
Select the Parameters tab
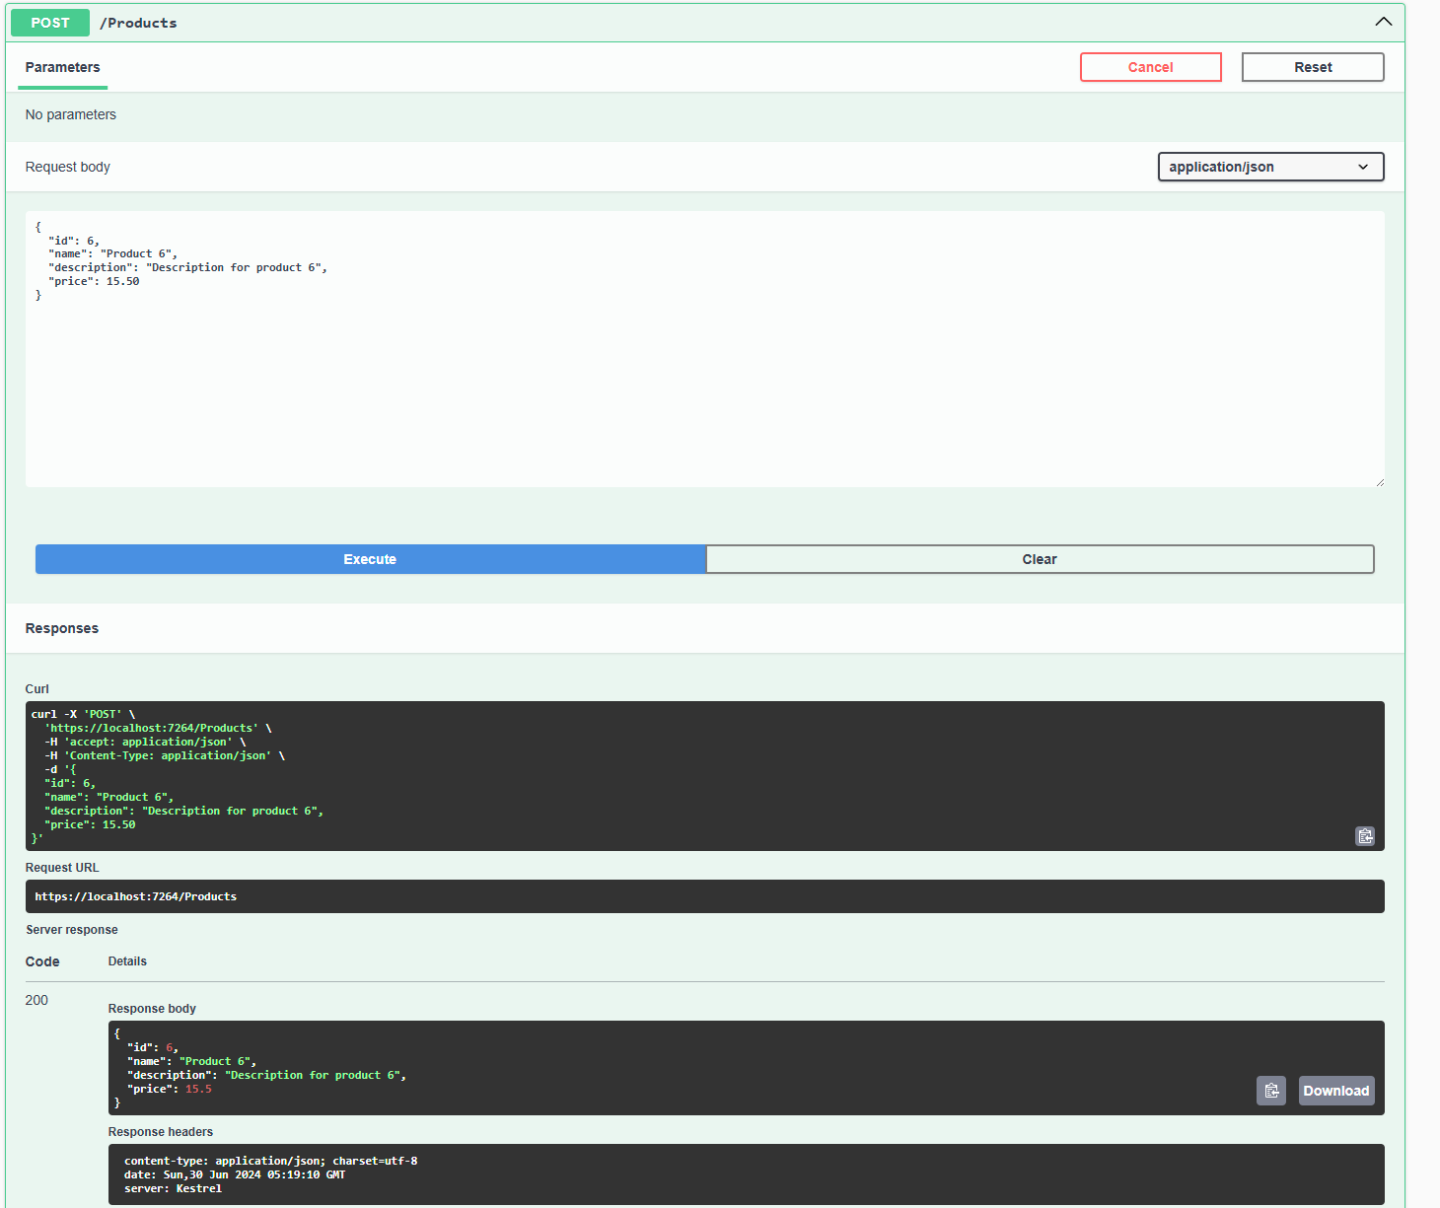click(62, 67)
